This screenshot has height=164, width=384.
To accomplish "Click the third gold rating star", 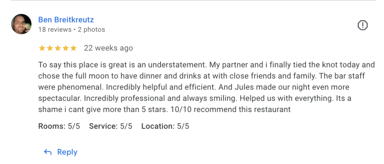I will click(x=58, y=48).
